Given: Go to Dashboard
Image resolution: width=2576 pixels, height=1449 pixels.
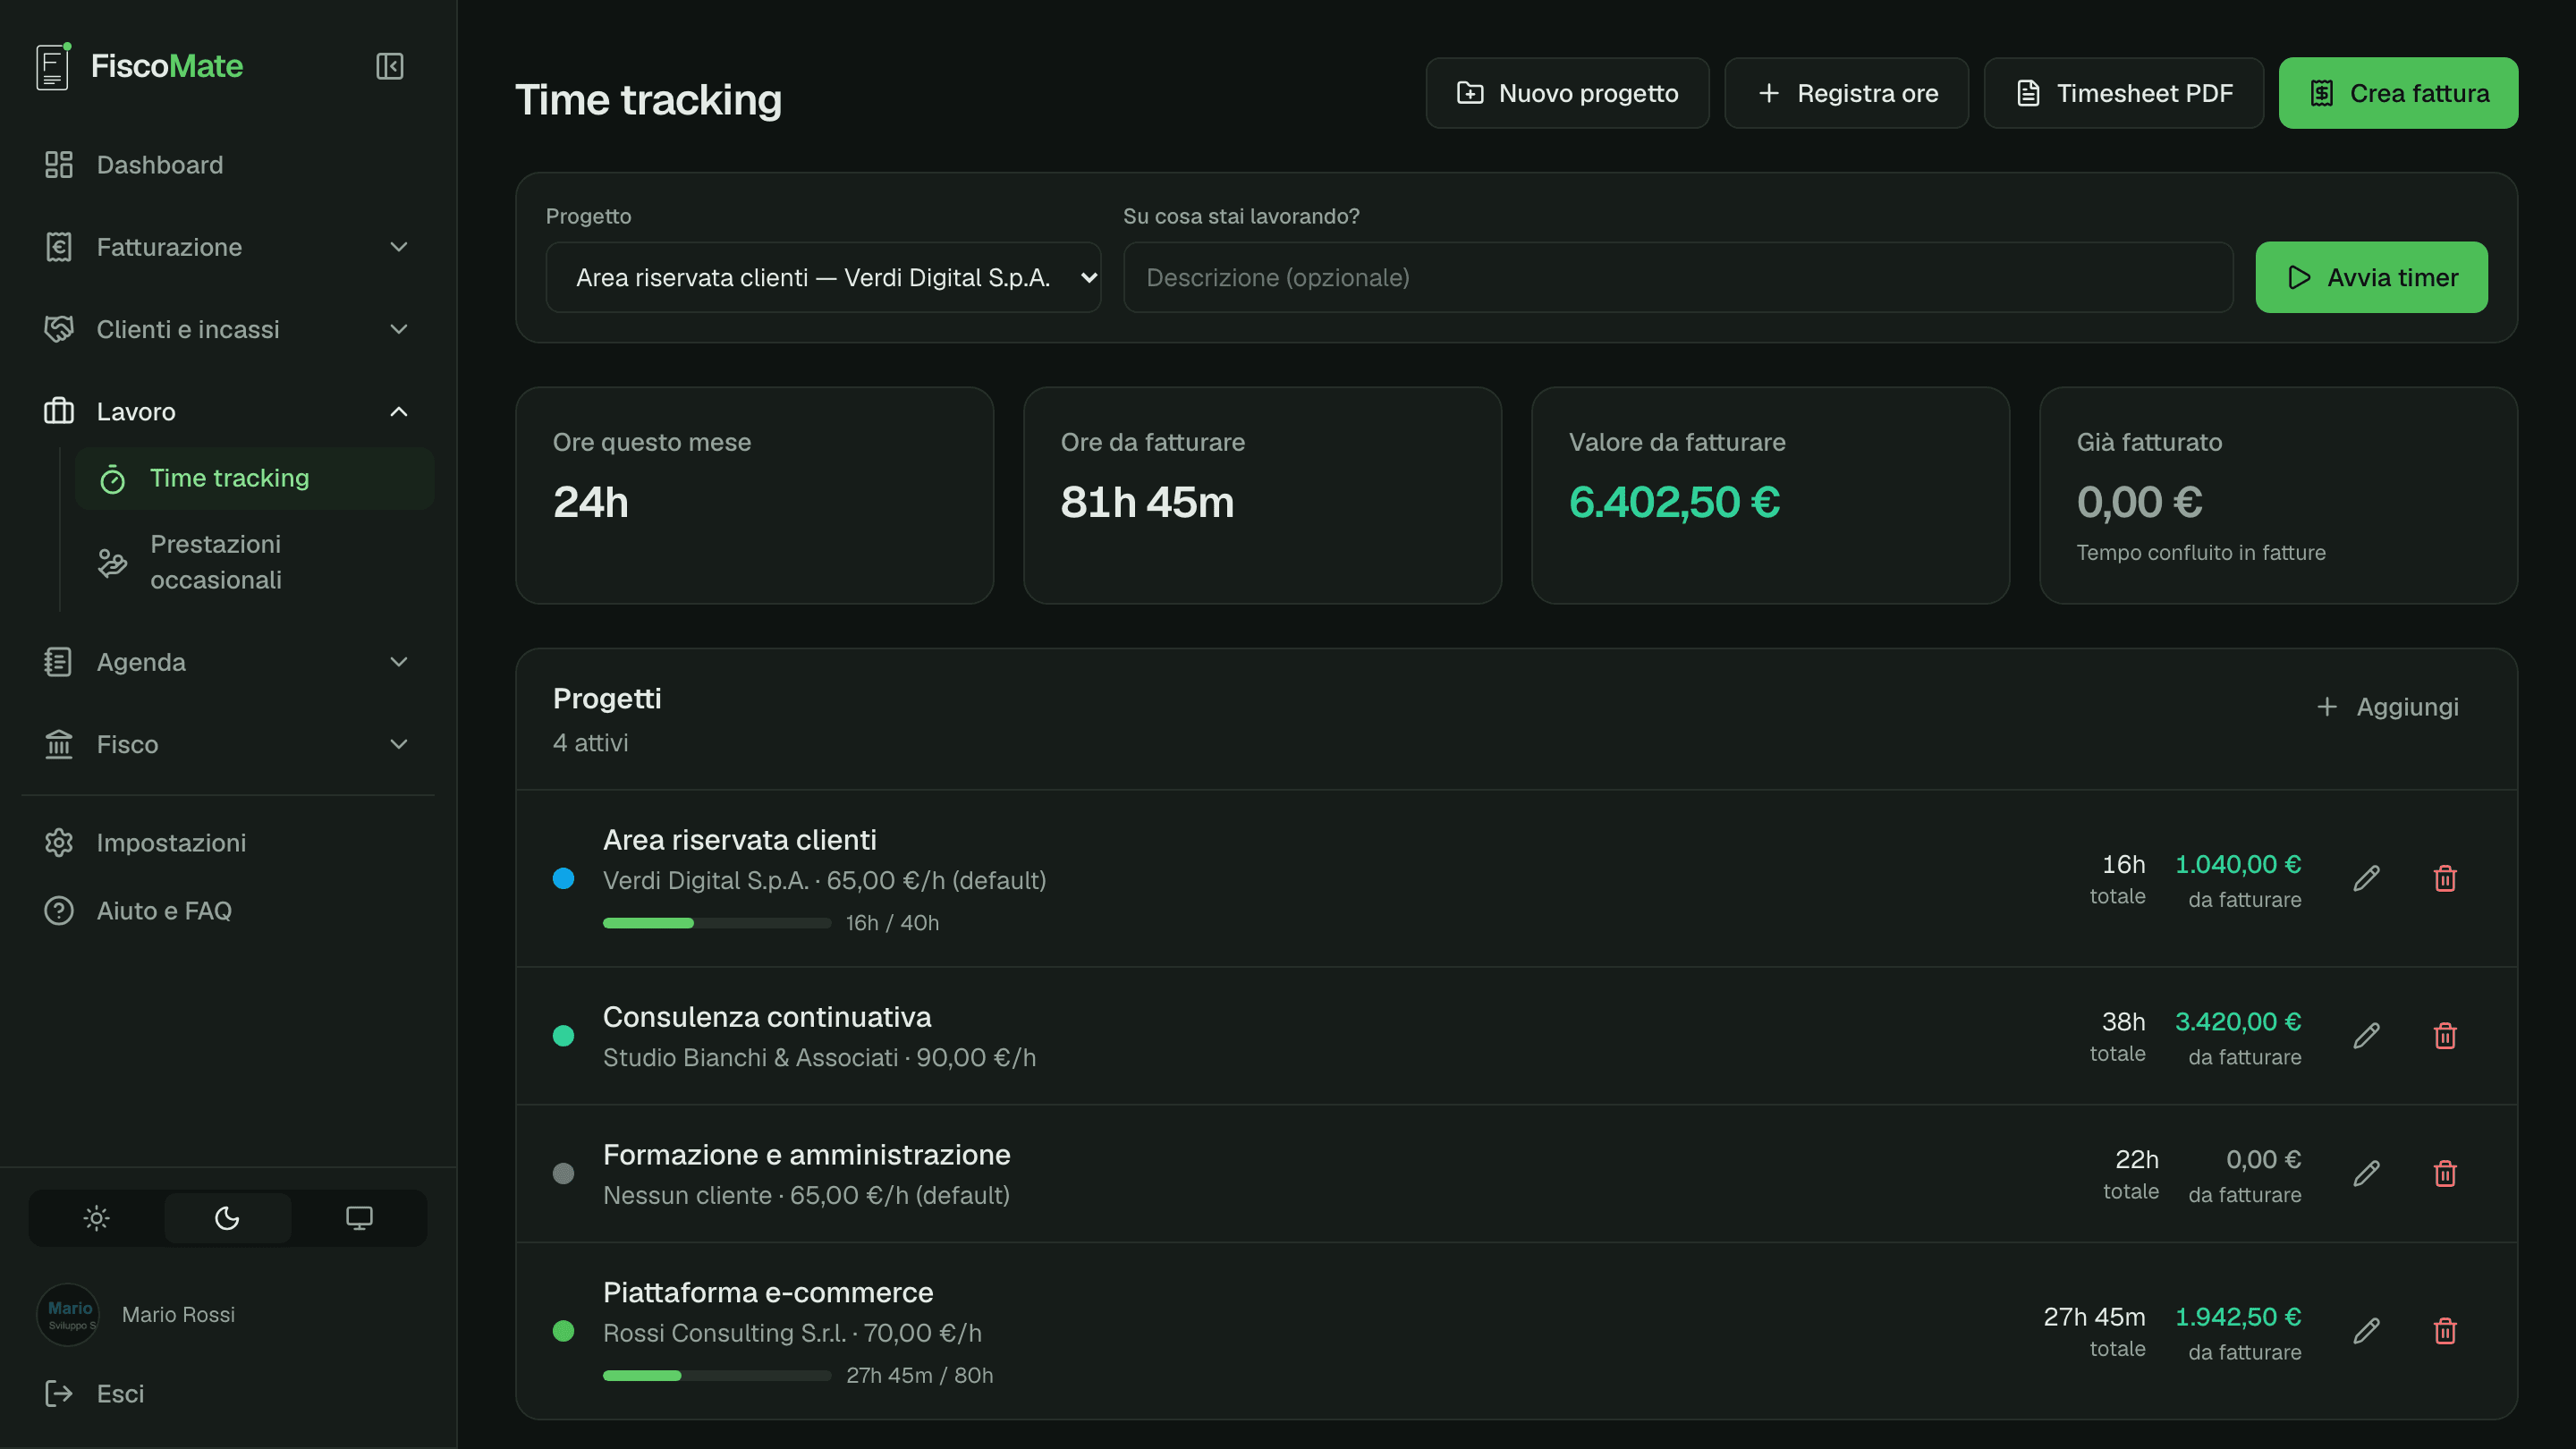Looking at the screenshot, I should tap(228, 165).
